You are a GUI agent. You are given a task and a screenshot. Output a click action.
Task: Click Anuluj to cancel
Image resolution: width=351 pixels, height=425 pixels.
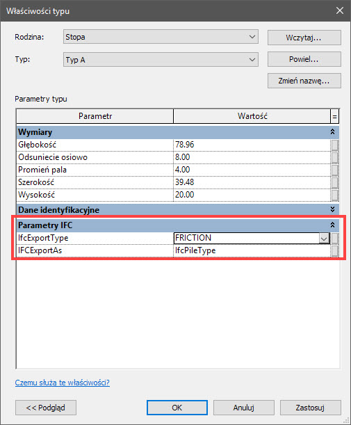[244, 408]
